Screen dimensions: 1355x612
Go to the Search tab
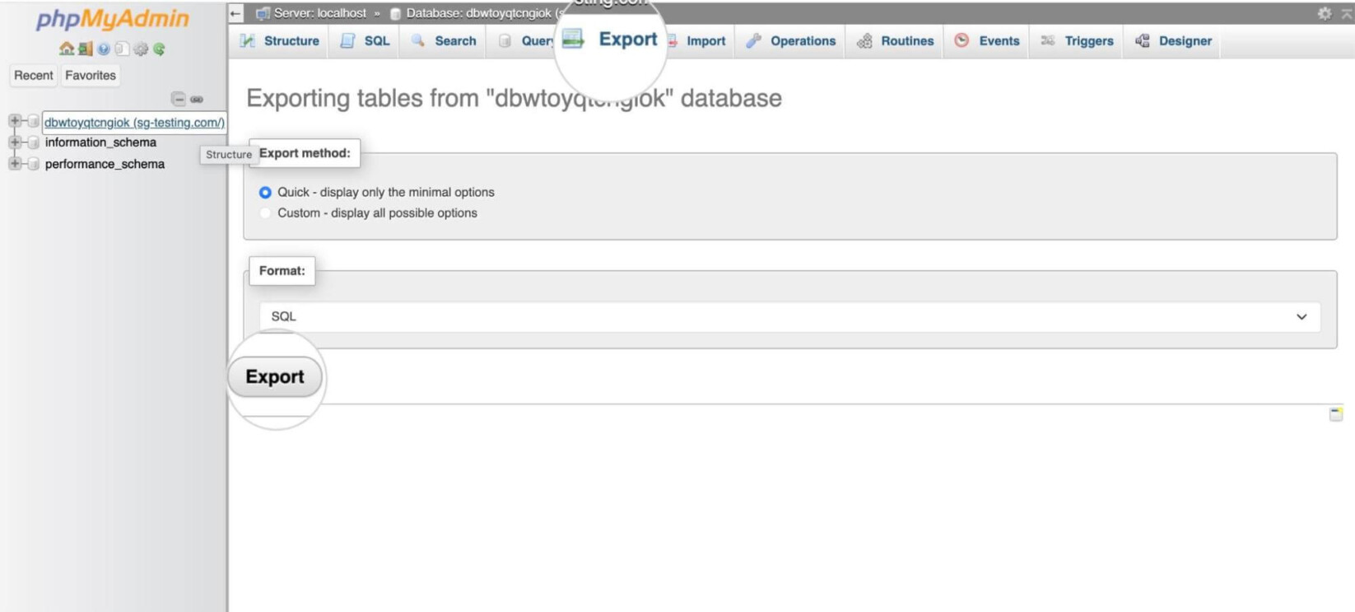tap(444, 40)
